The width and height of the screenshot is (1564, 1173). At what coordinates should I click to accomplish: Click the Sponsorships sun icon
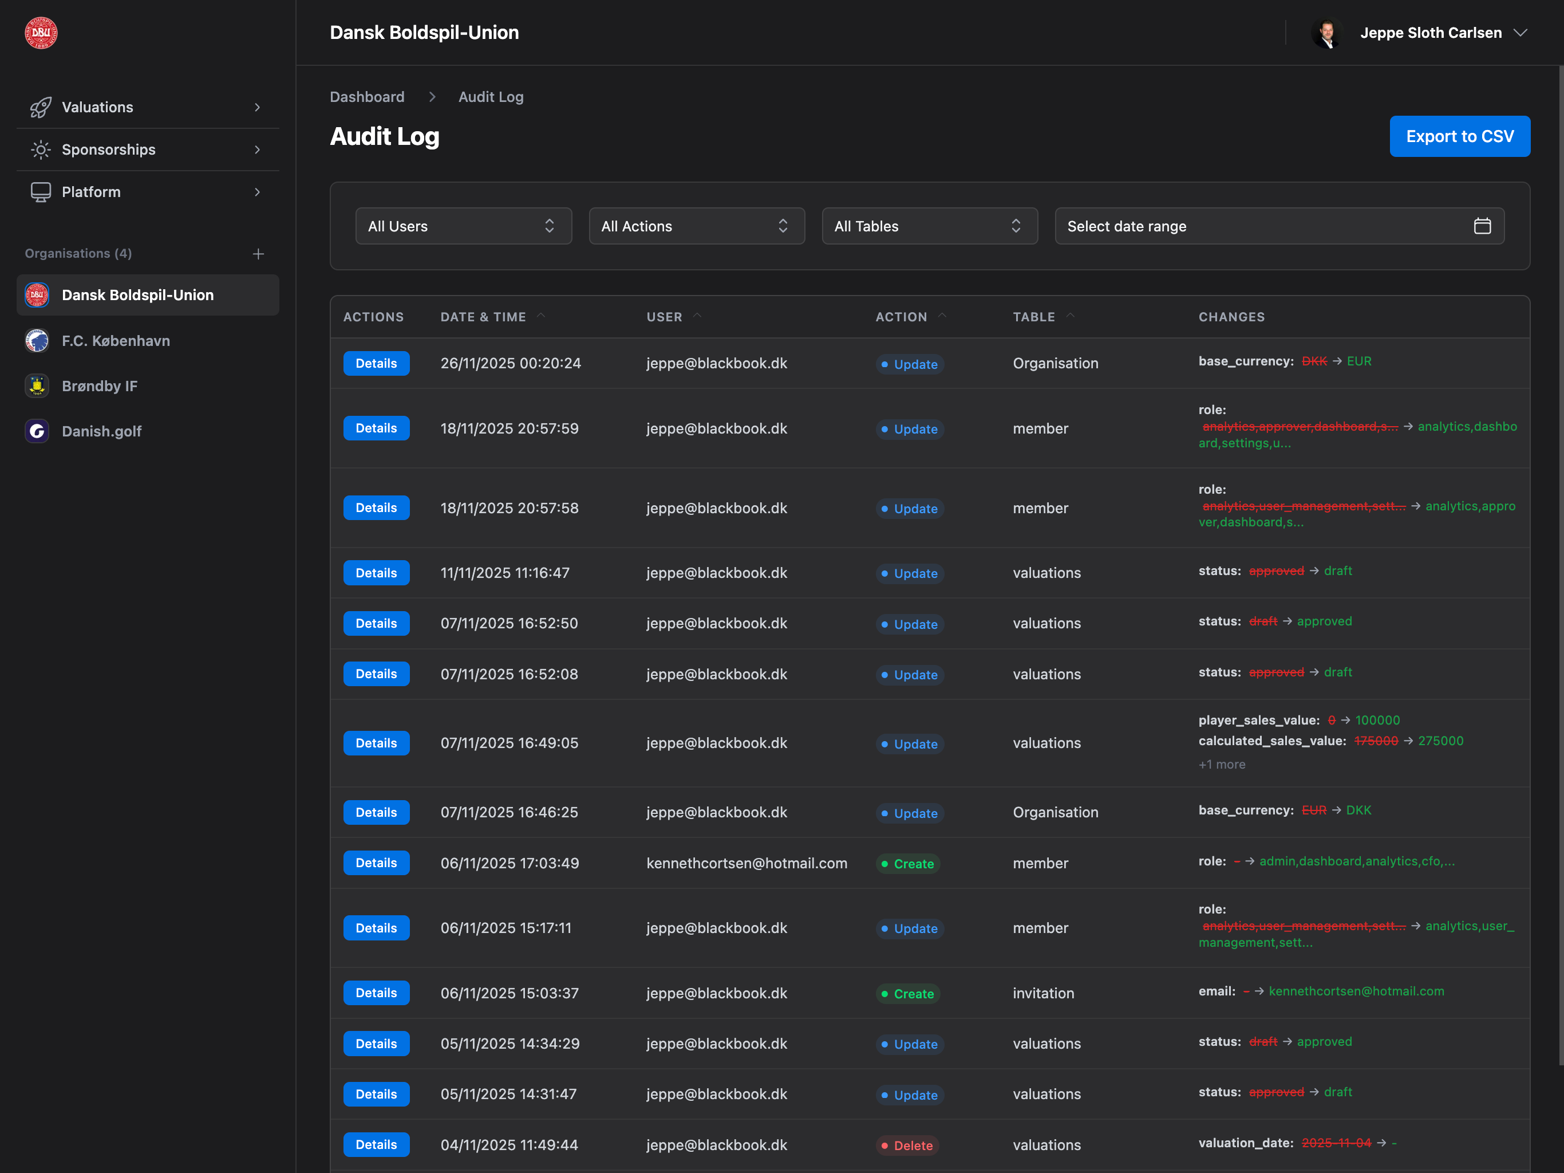40,149
